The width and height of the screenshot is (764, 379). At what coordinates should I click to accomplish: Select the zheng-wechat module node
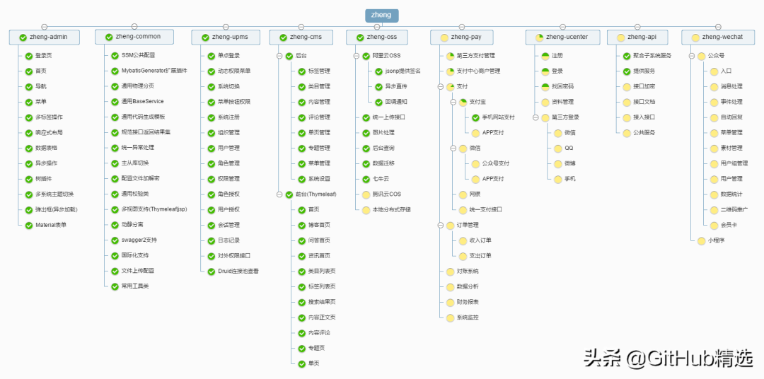point(718,37)
